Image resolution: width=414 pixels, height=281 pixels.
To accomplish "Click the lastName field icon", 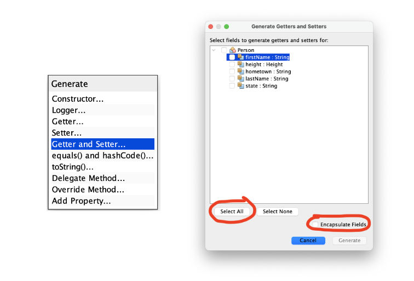I will 240,78.
